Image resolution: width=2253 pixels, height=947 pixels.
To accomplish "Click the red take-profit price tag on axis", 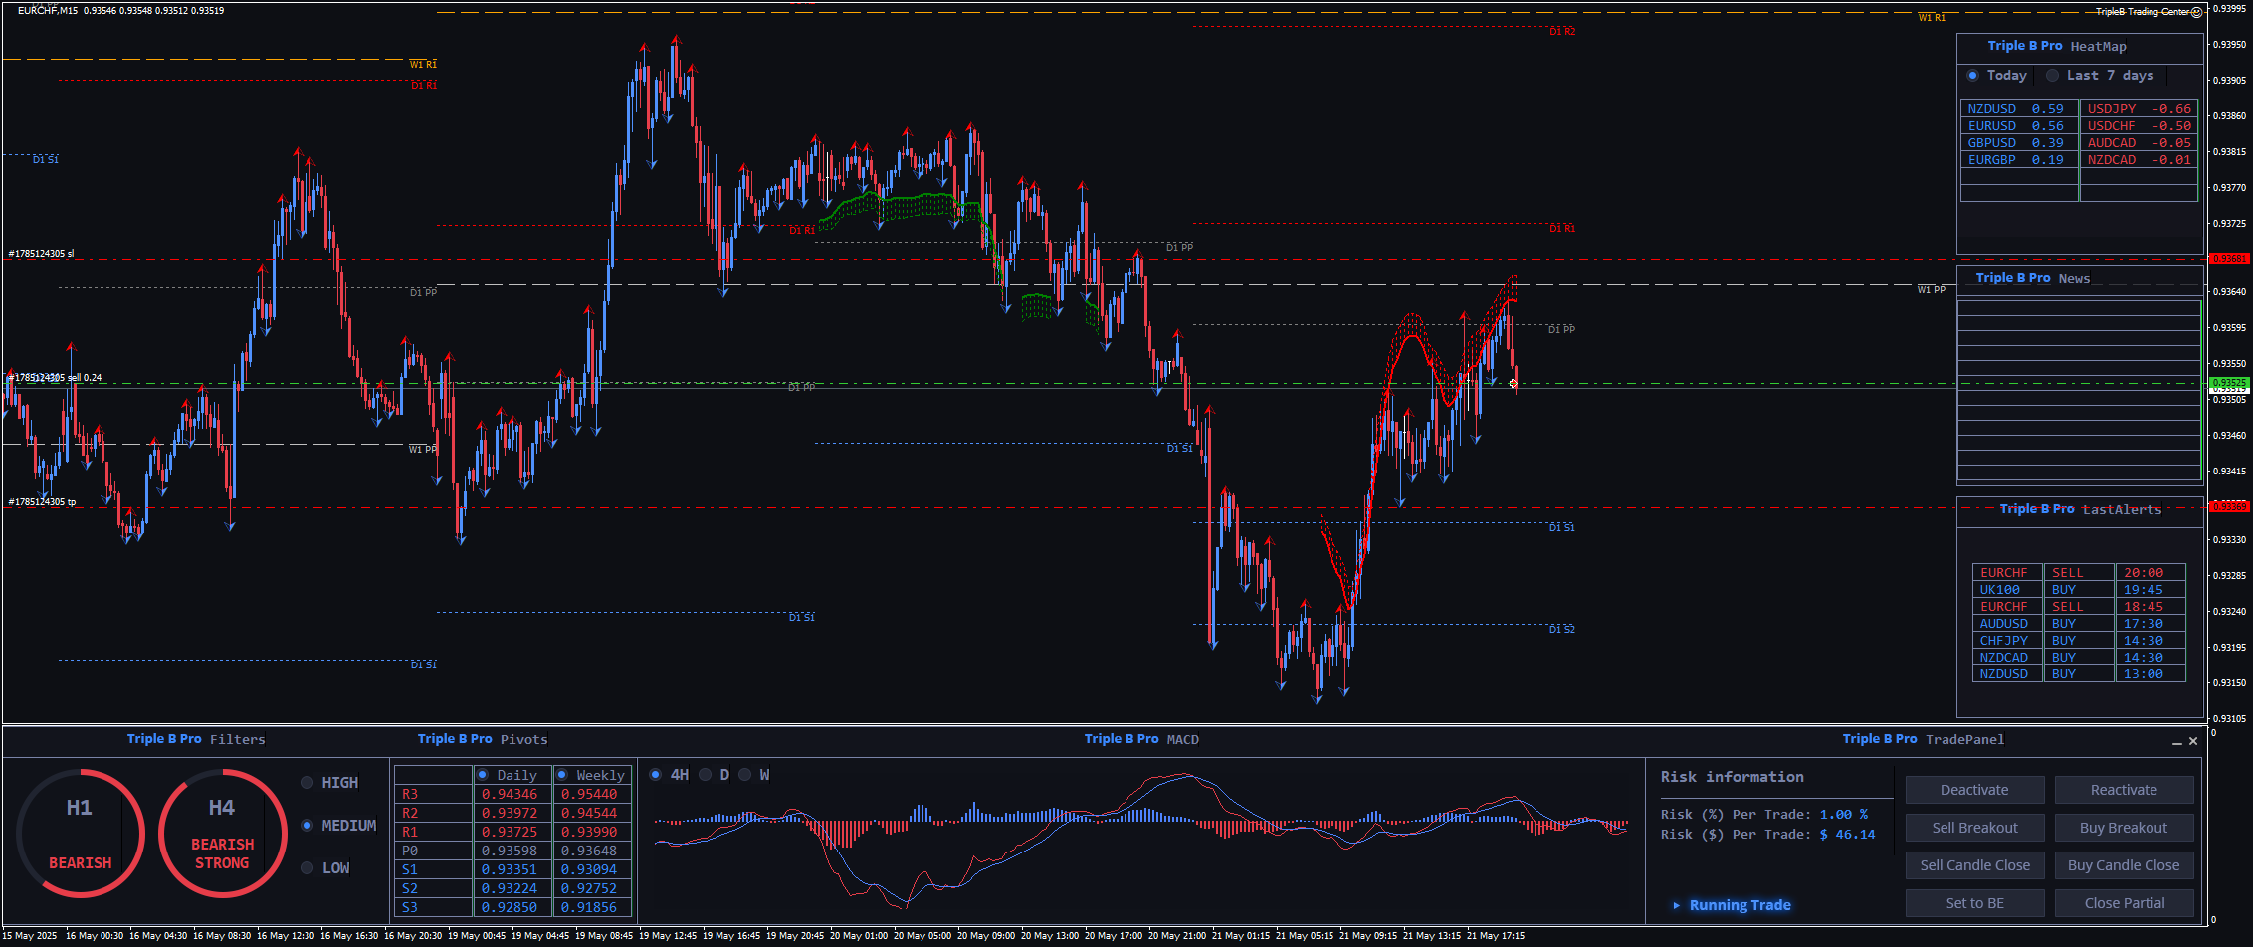I will pyautogui.click(x=2228, y=507).
